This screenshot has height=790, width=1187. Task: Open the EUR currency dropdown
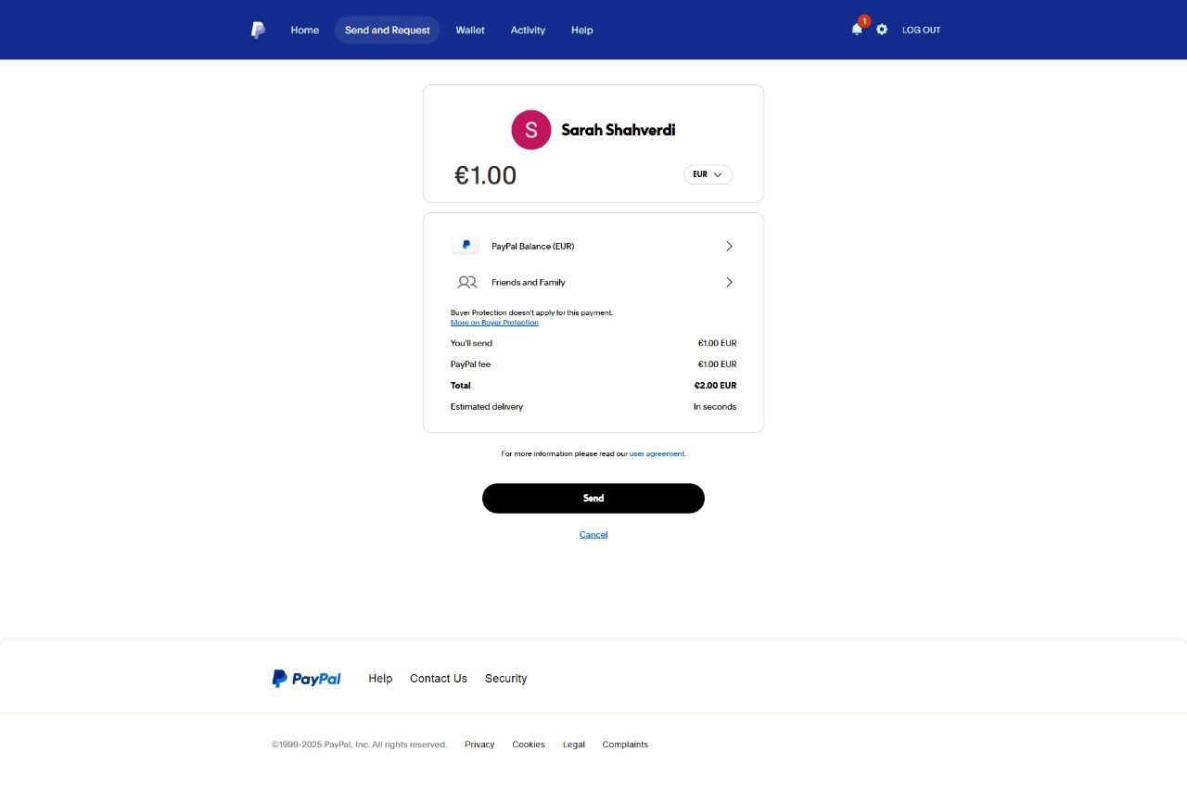coord(708,174)
